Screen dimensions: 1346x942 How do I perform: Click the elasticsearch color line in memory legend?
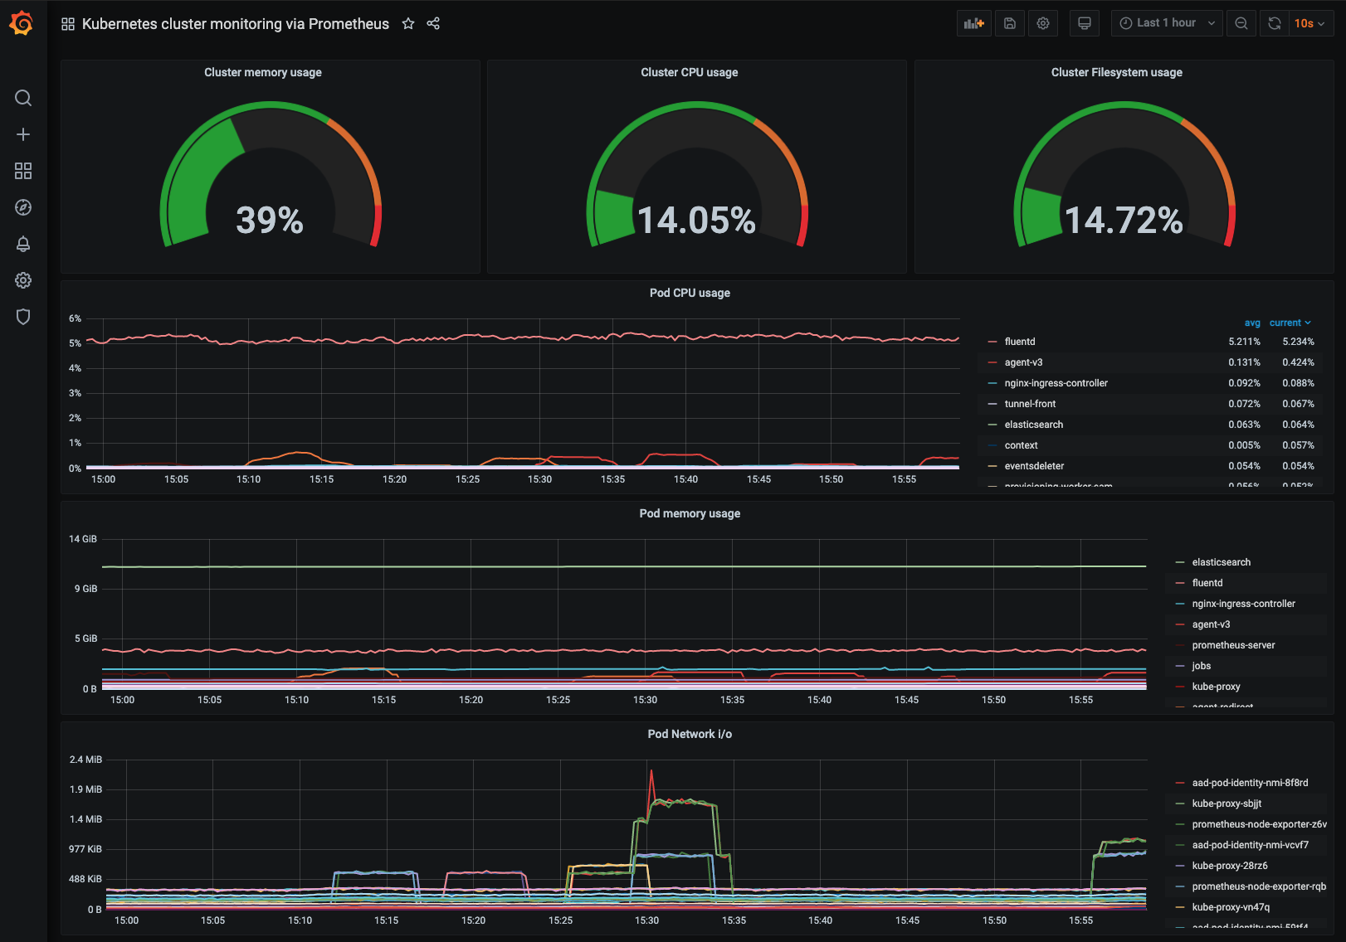[x=1180, y=562]
